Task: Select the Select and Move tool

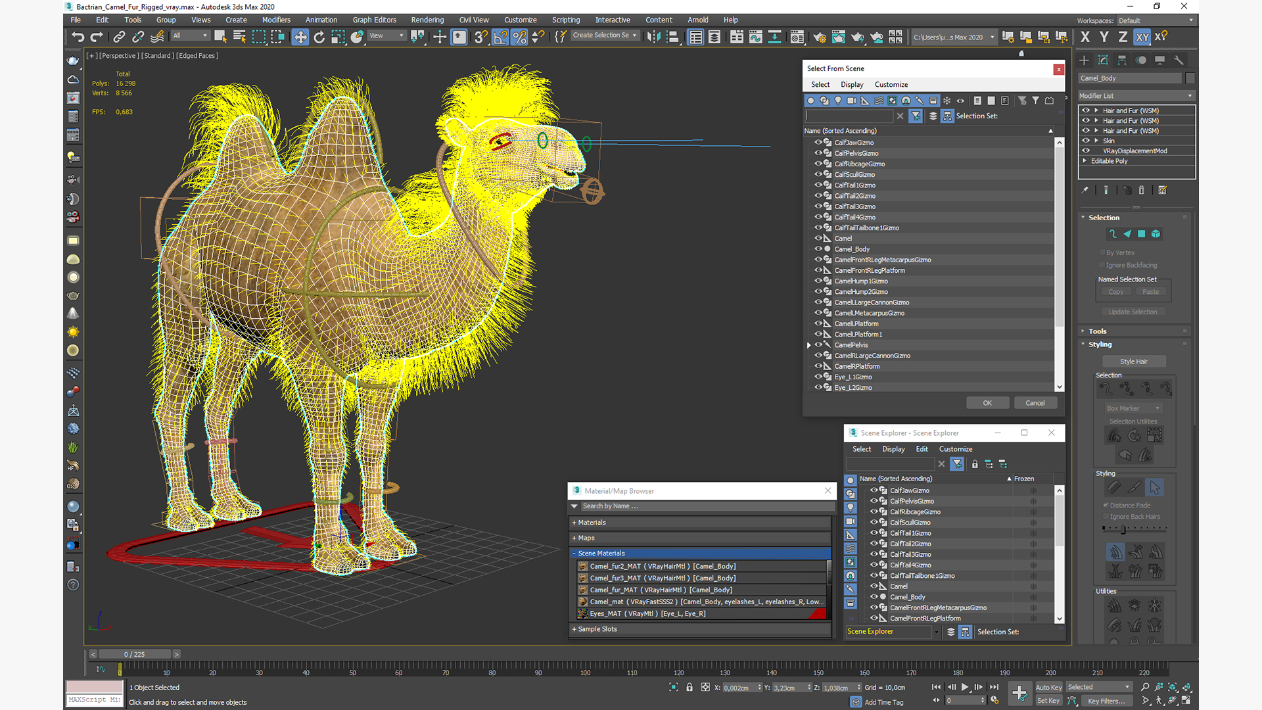Action: coord(300,37)
